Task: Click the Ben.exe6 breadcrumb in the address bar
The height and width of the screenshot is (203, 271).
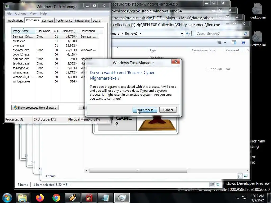Action: 131,34
